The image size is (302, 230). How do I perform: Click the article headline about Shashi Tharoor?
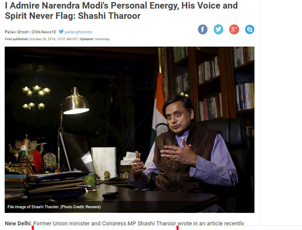[x=121, y=11]
